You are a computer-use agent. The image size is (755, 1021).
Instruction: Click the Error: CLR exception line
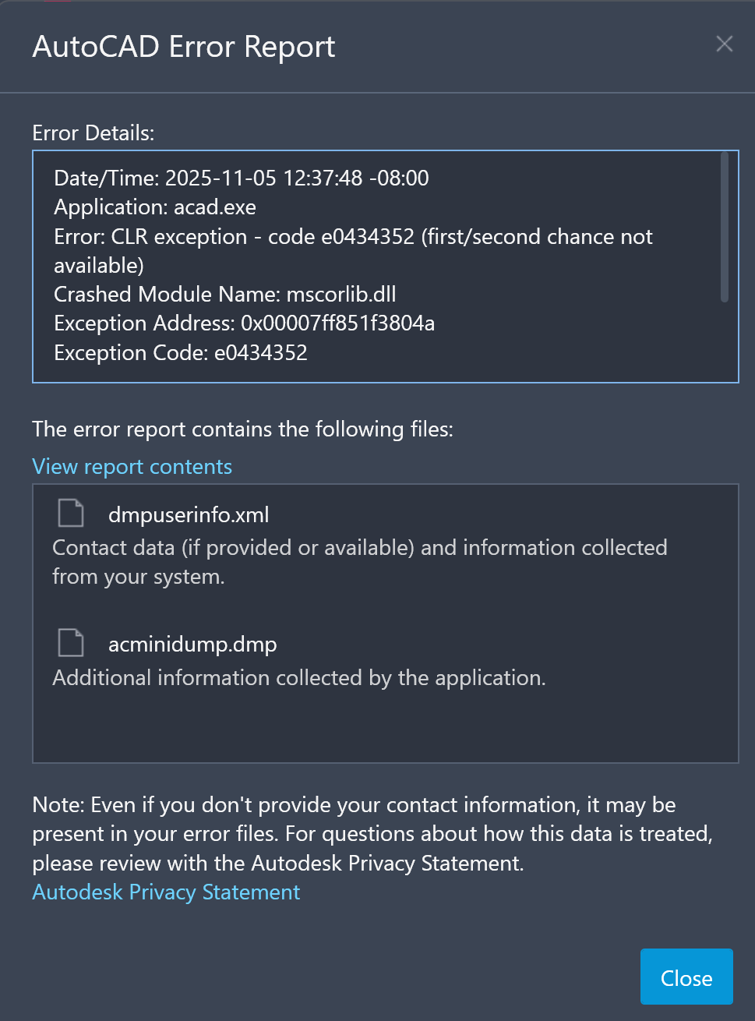pos(353,237)
